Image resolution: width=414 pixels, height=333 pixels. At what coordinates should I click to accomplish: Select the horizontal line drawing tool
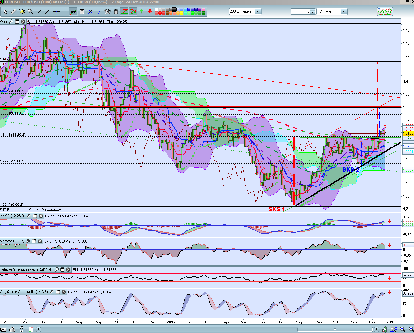coord(56,12)
